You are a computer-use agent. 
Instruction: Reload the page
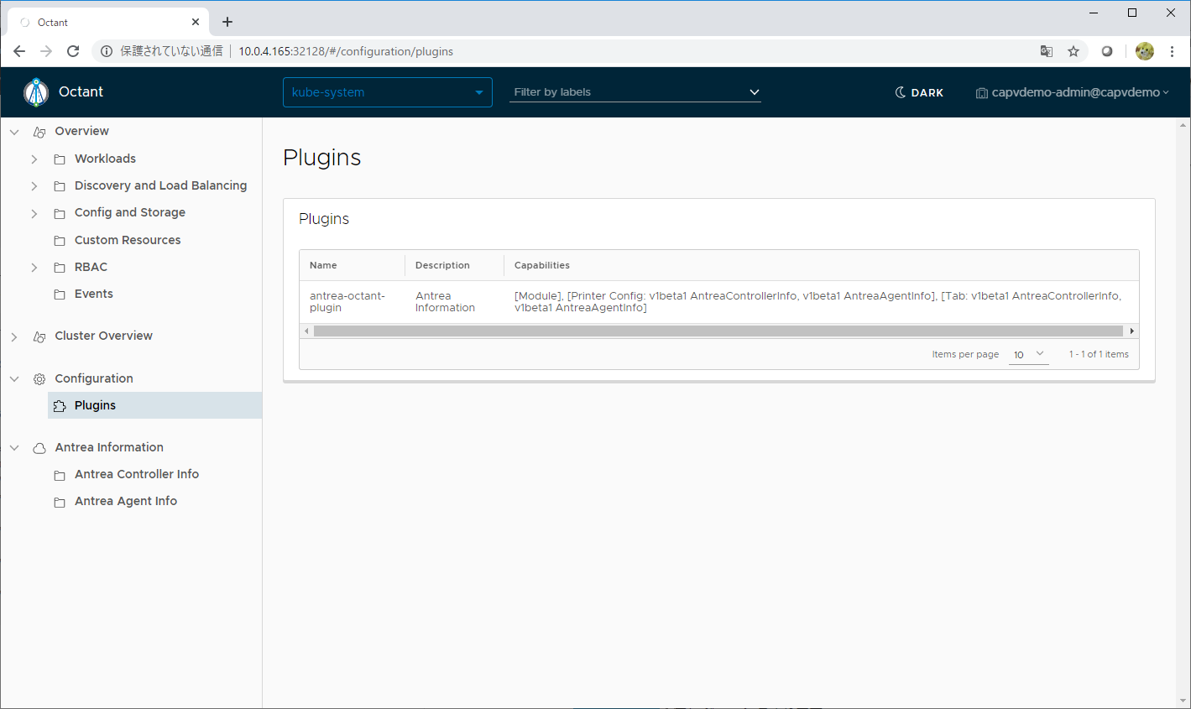tap(73, 51)
